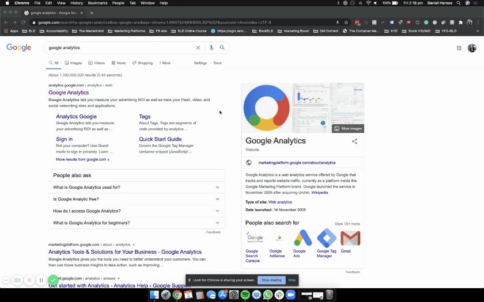The image size is (484, 302).
Task: Open search Settings below the search box
Action: (x=201, y=63)
